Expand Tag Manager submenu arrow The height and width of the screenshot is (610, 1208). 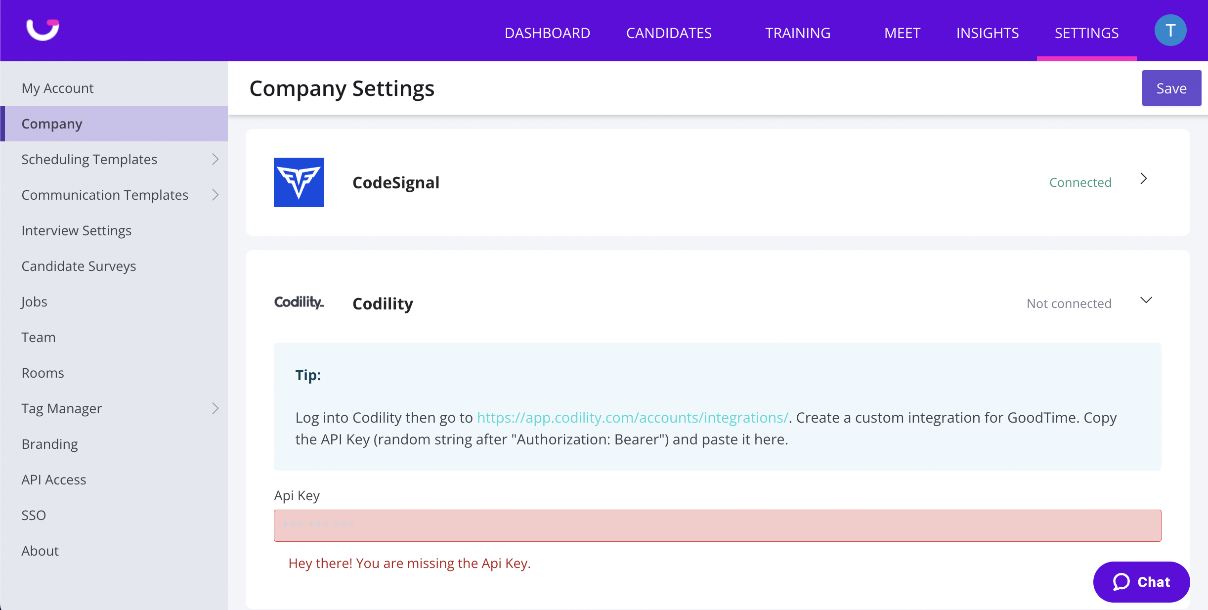click(x=215, y=408)
